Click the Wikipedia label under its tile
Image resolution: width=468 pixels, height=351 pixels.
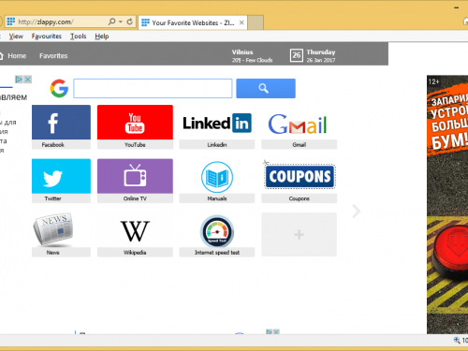pyautogui.click(x=135, y=253)
